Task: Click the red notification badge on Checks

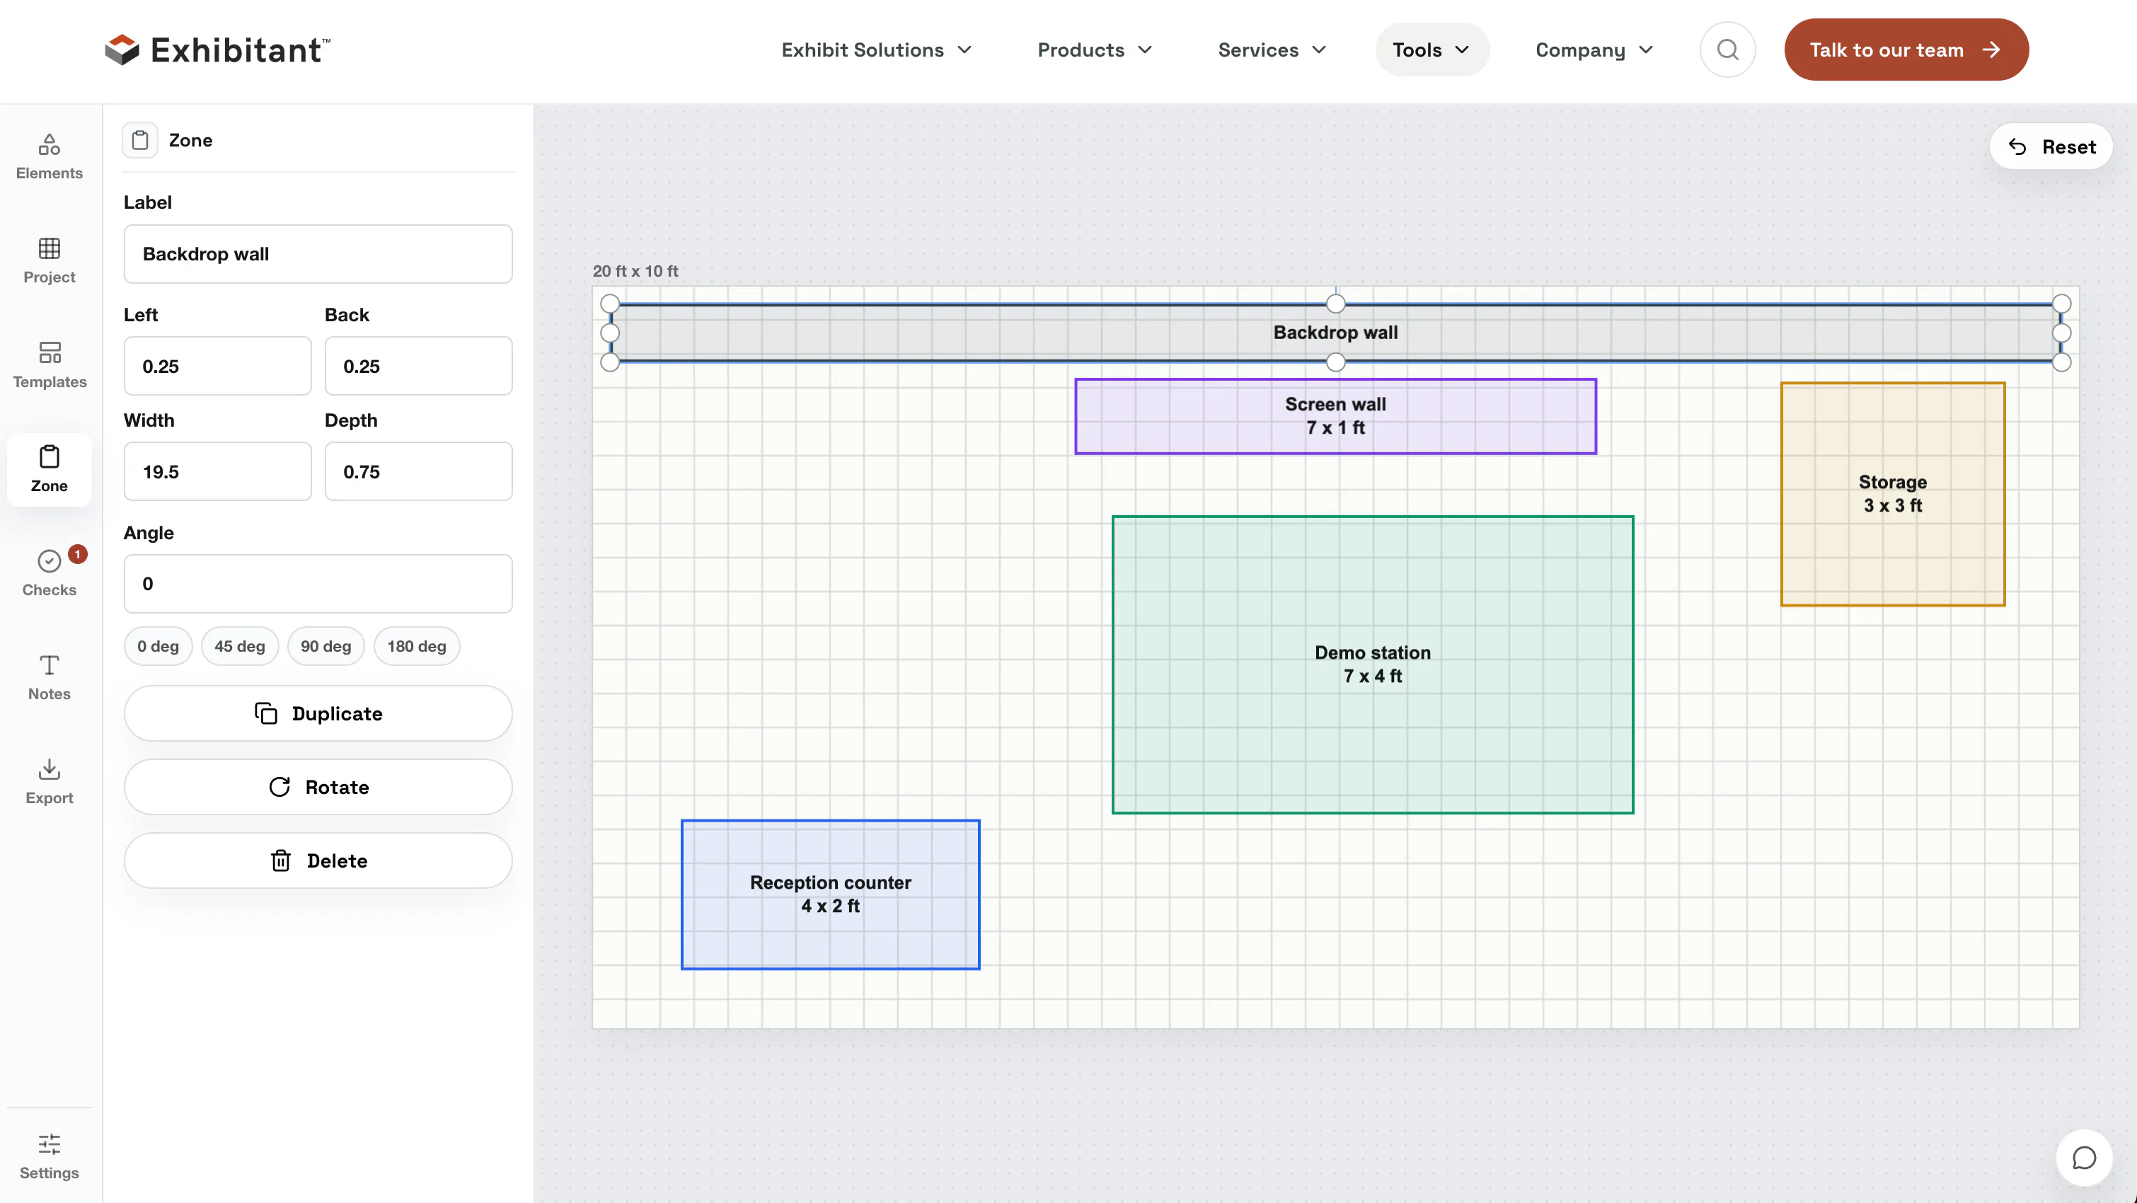Action: pyautogui.click(x=77, y=553)
